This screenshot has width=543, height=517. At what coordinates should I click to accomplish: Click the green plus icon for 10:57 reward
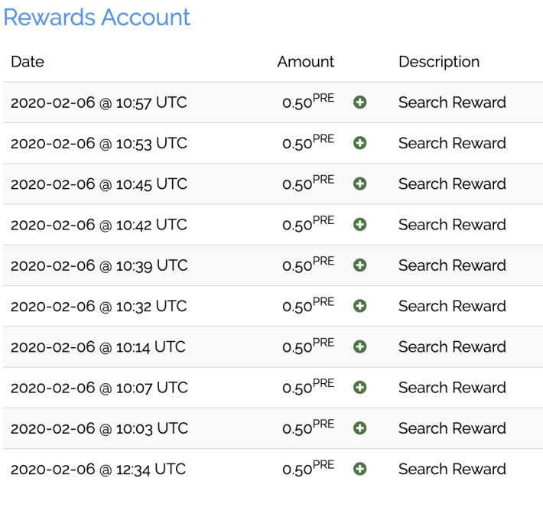click(359, 102)
